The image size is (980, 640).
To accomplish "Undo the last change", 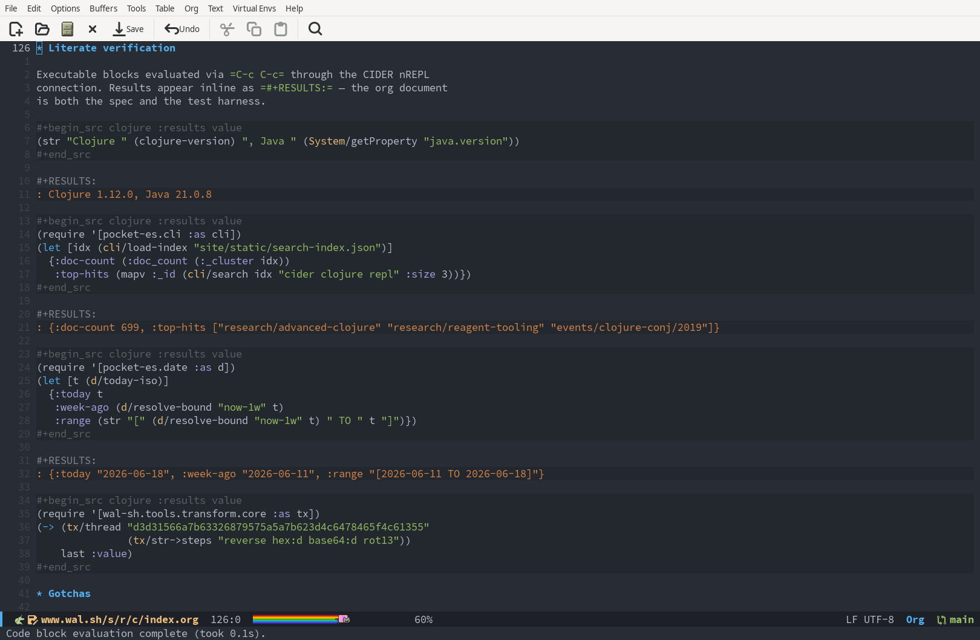I will [x=182, y=29].
